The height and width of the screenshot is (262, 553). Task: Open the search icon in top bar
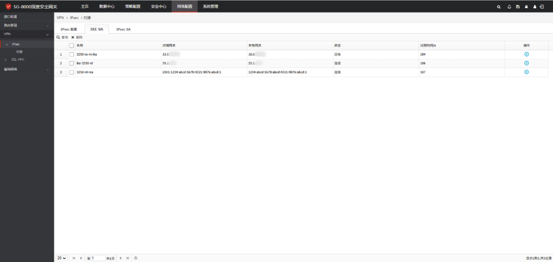coord(499,7)
